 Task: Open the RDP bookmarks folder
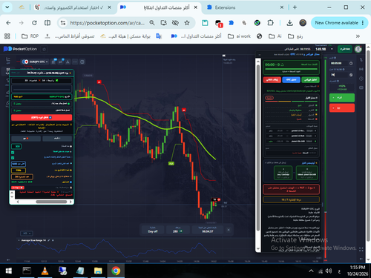[x=30, y=36]
